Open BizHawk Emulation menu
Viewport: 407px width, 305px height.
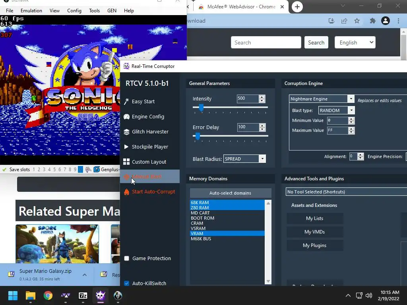[x=31, y=11]
